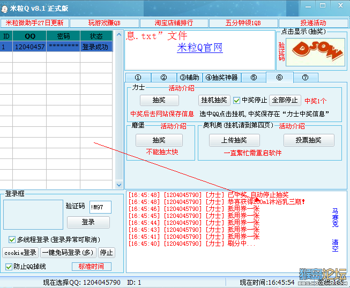Click account list scroll-up arrow
Screen dimensions: 350x288
tap(119, 35)
